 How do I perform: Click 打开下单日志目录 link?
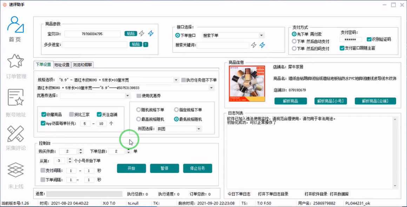point(273,194)
